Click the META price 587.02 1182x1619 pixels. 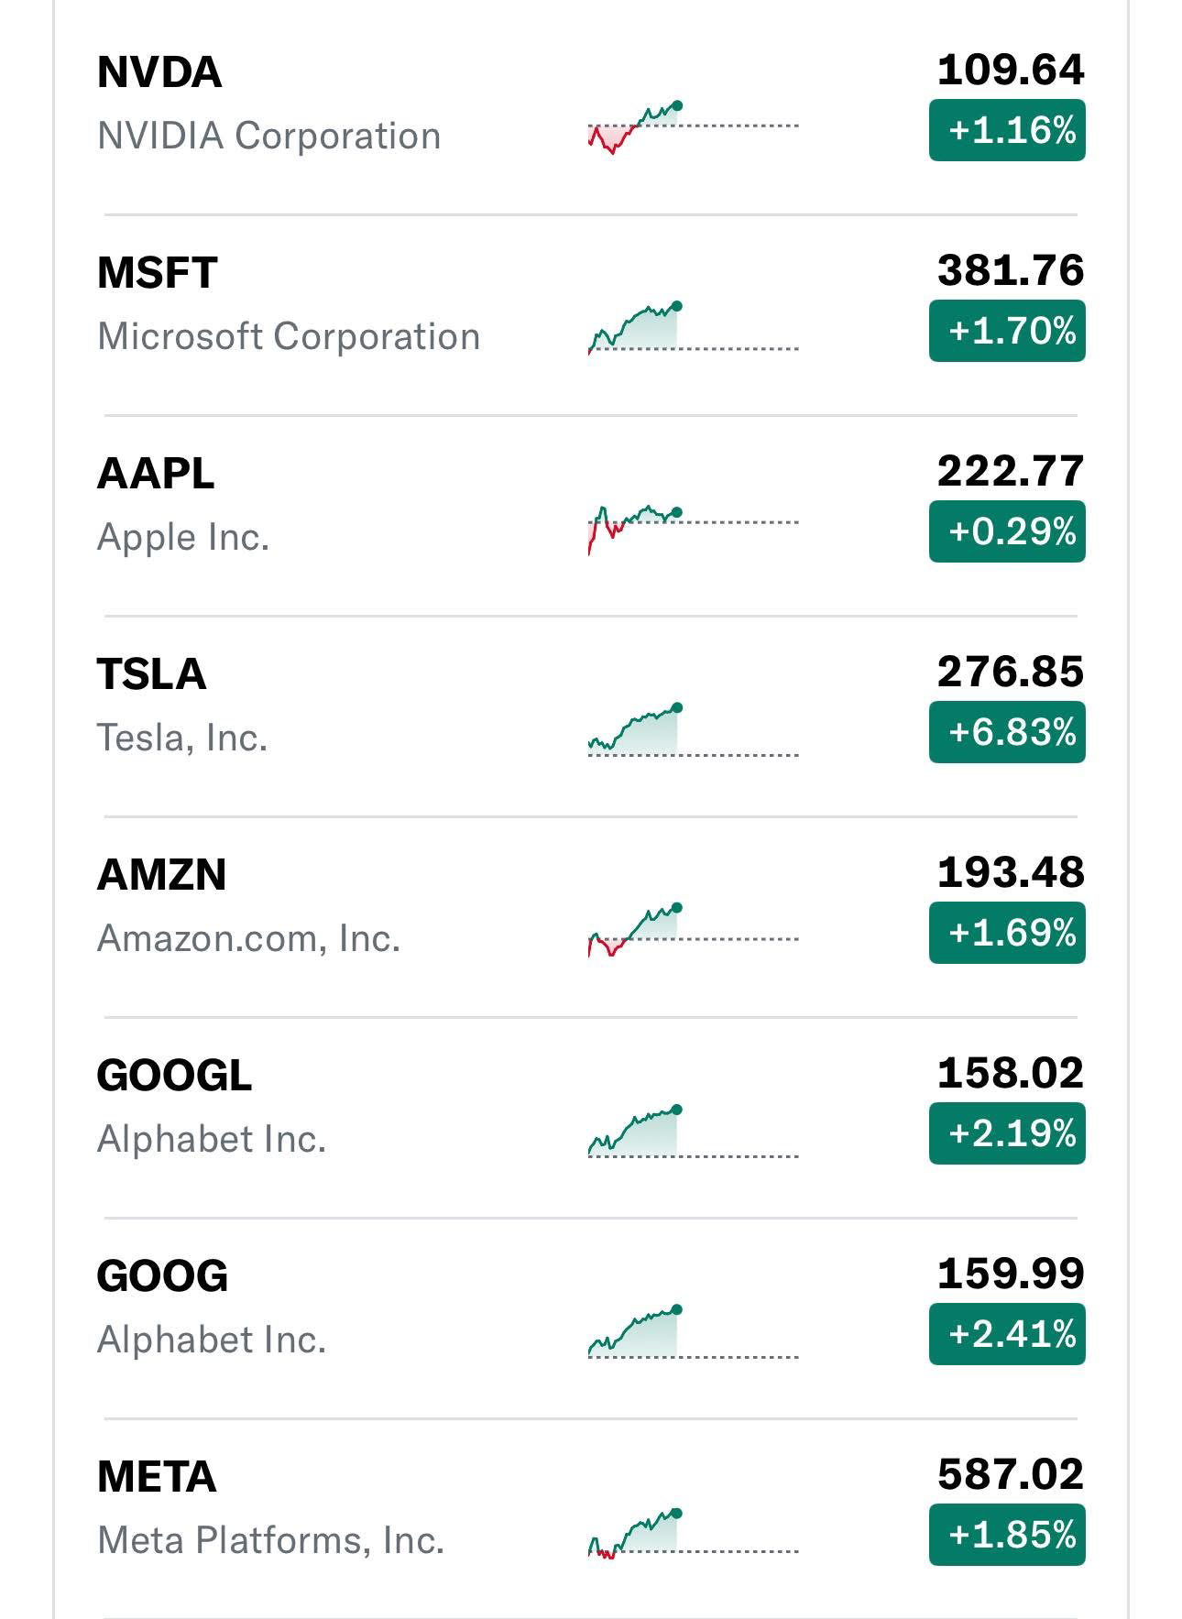[1011, 1474]
